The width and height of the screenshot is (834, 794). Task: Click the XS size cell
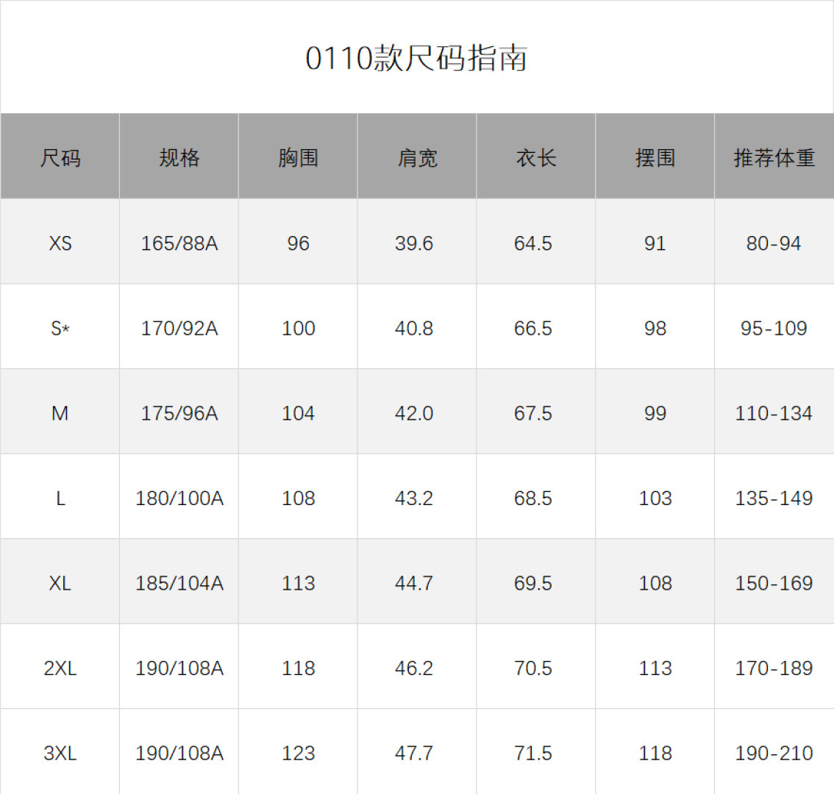coord(60,243)
